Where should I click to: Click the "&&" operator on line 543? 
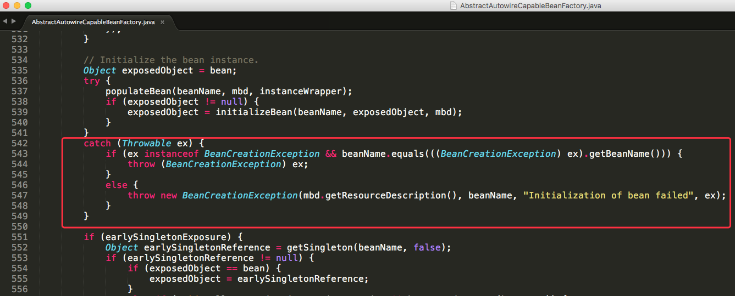point(331,153)
